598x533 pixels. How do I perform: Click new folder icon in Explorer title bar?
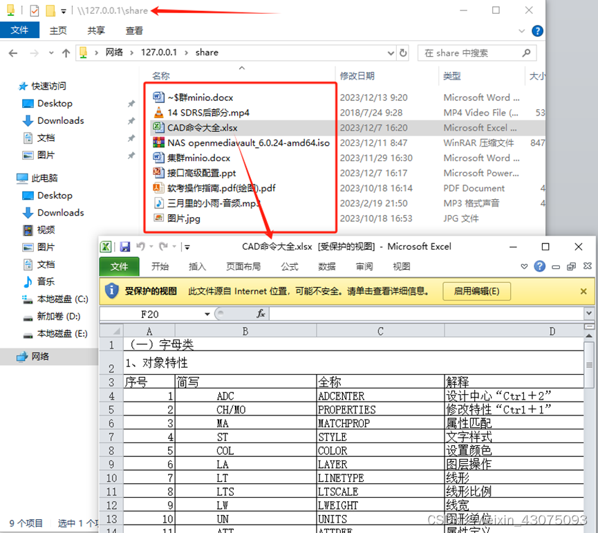[x=50, y=10]
